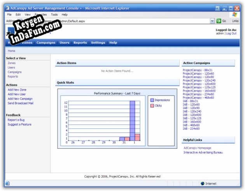
Task: Open IAB - 160x600 campaign
Action: tap(192, 122)
